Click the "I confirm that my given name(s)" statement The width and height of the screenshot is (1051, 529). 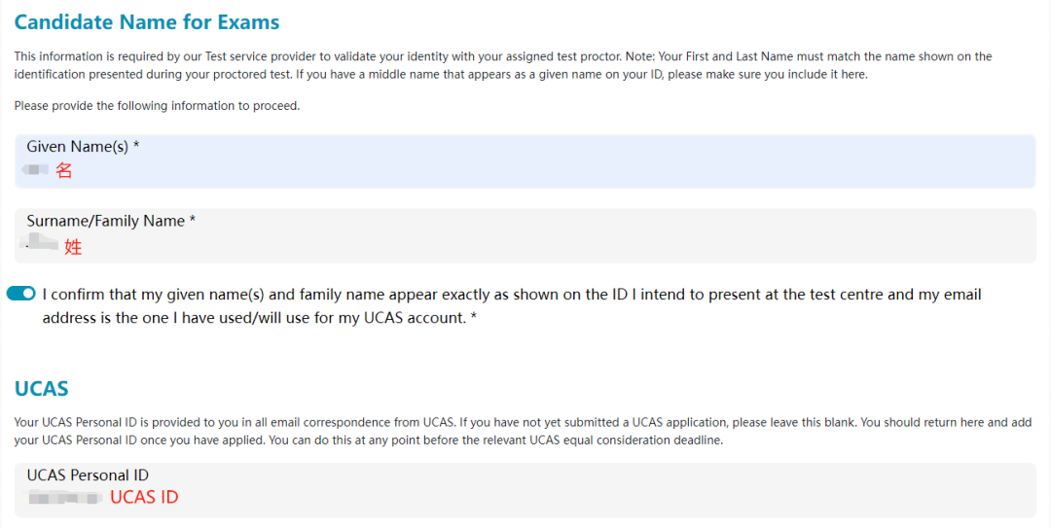(511, 295)
